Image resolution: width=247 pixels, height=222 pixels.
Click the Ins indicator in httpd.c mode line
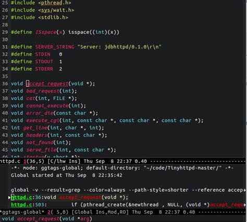(x=73, y=161)
